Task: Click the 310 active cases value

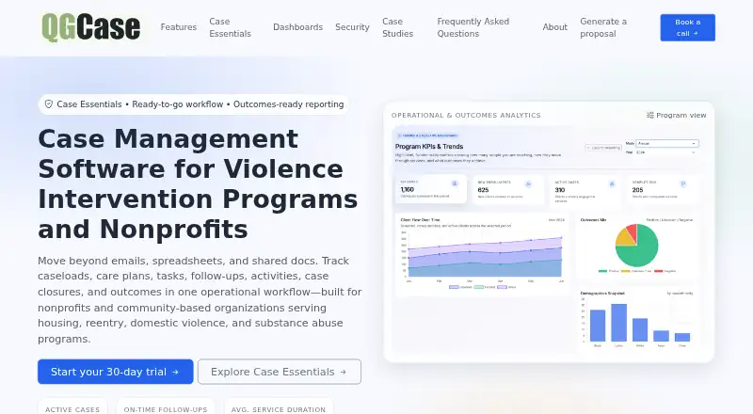Action: click(x=559, y=190)
